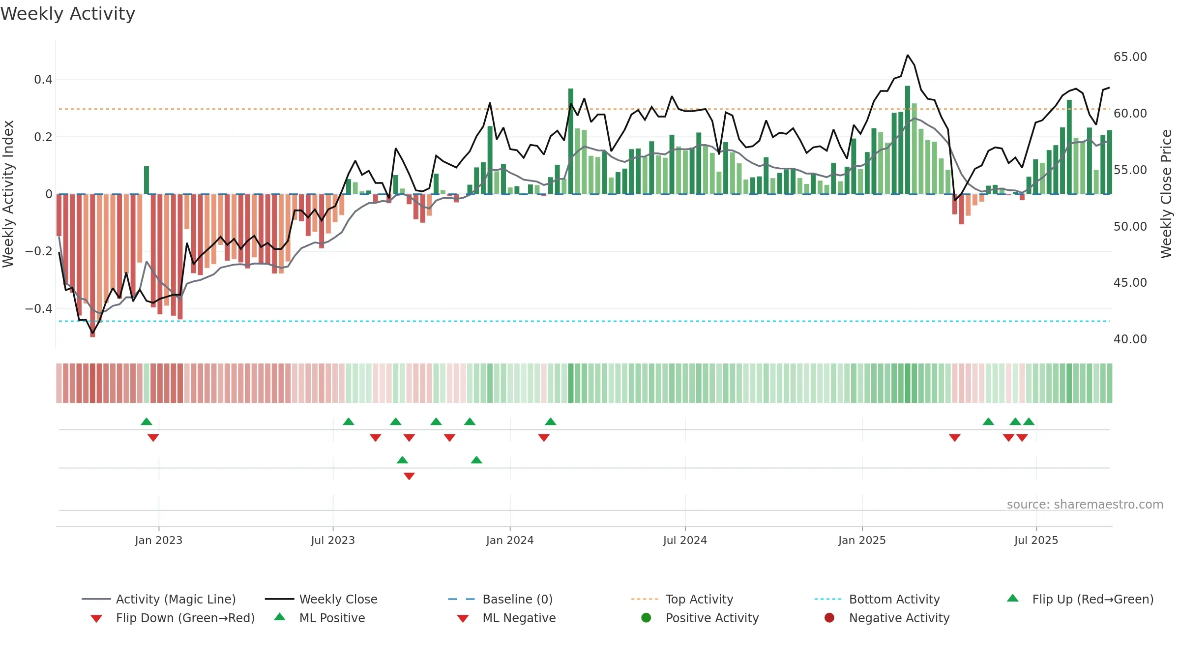Click the lone ML Negative red triangle
1180x664 pixels.
(409, 476)
